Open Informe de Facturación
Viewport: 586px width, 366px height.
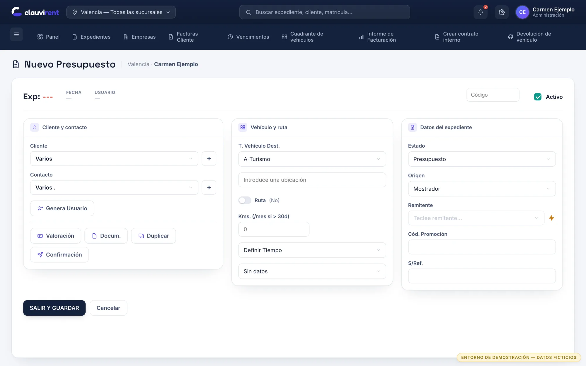[378, 37]
